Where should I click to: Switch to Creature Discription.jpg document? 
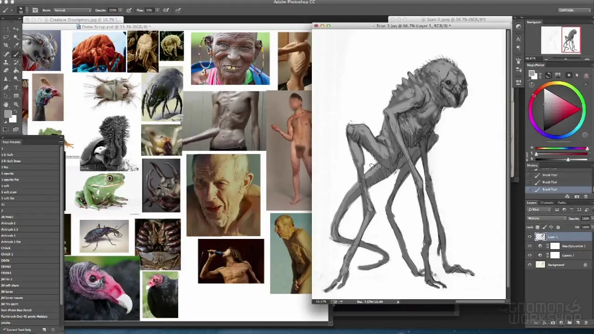point(74,20)
